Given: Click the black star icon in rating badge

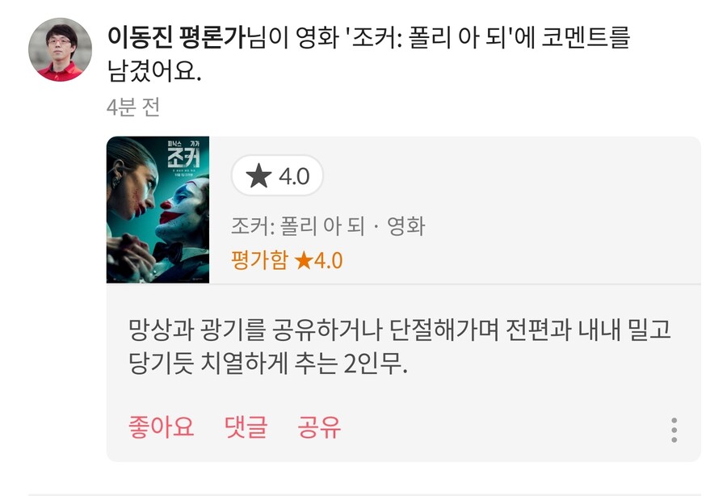Looking at the screenshot, I should click(x=258, y=175).
